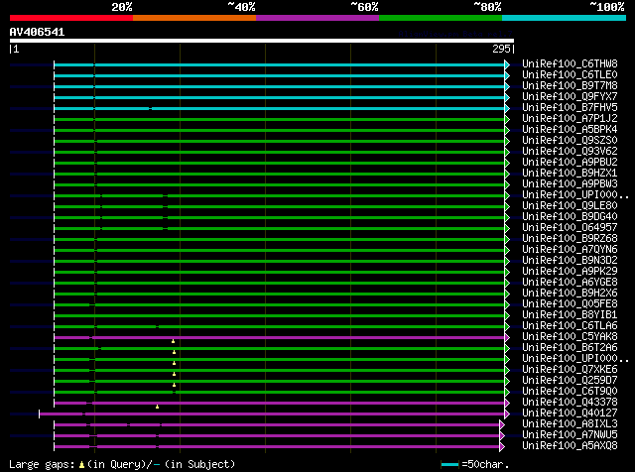Click the green ~80% identity legend segment
The width and height of the screenshot is (635, 472).
coord(441,18)
